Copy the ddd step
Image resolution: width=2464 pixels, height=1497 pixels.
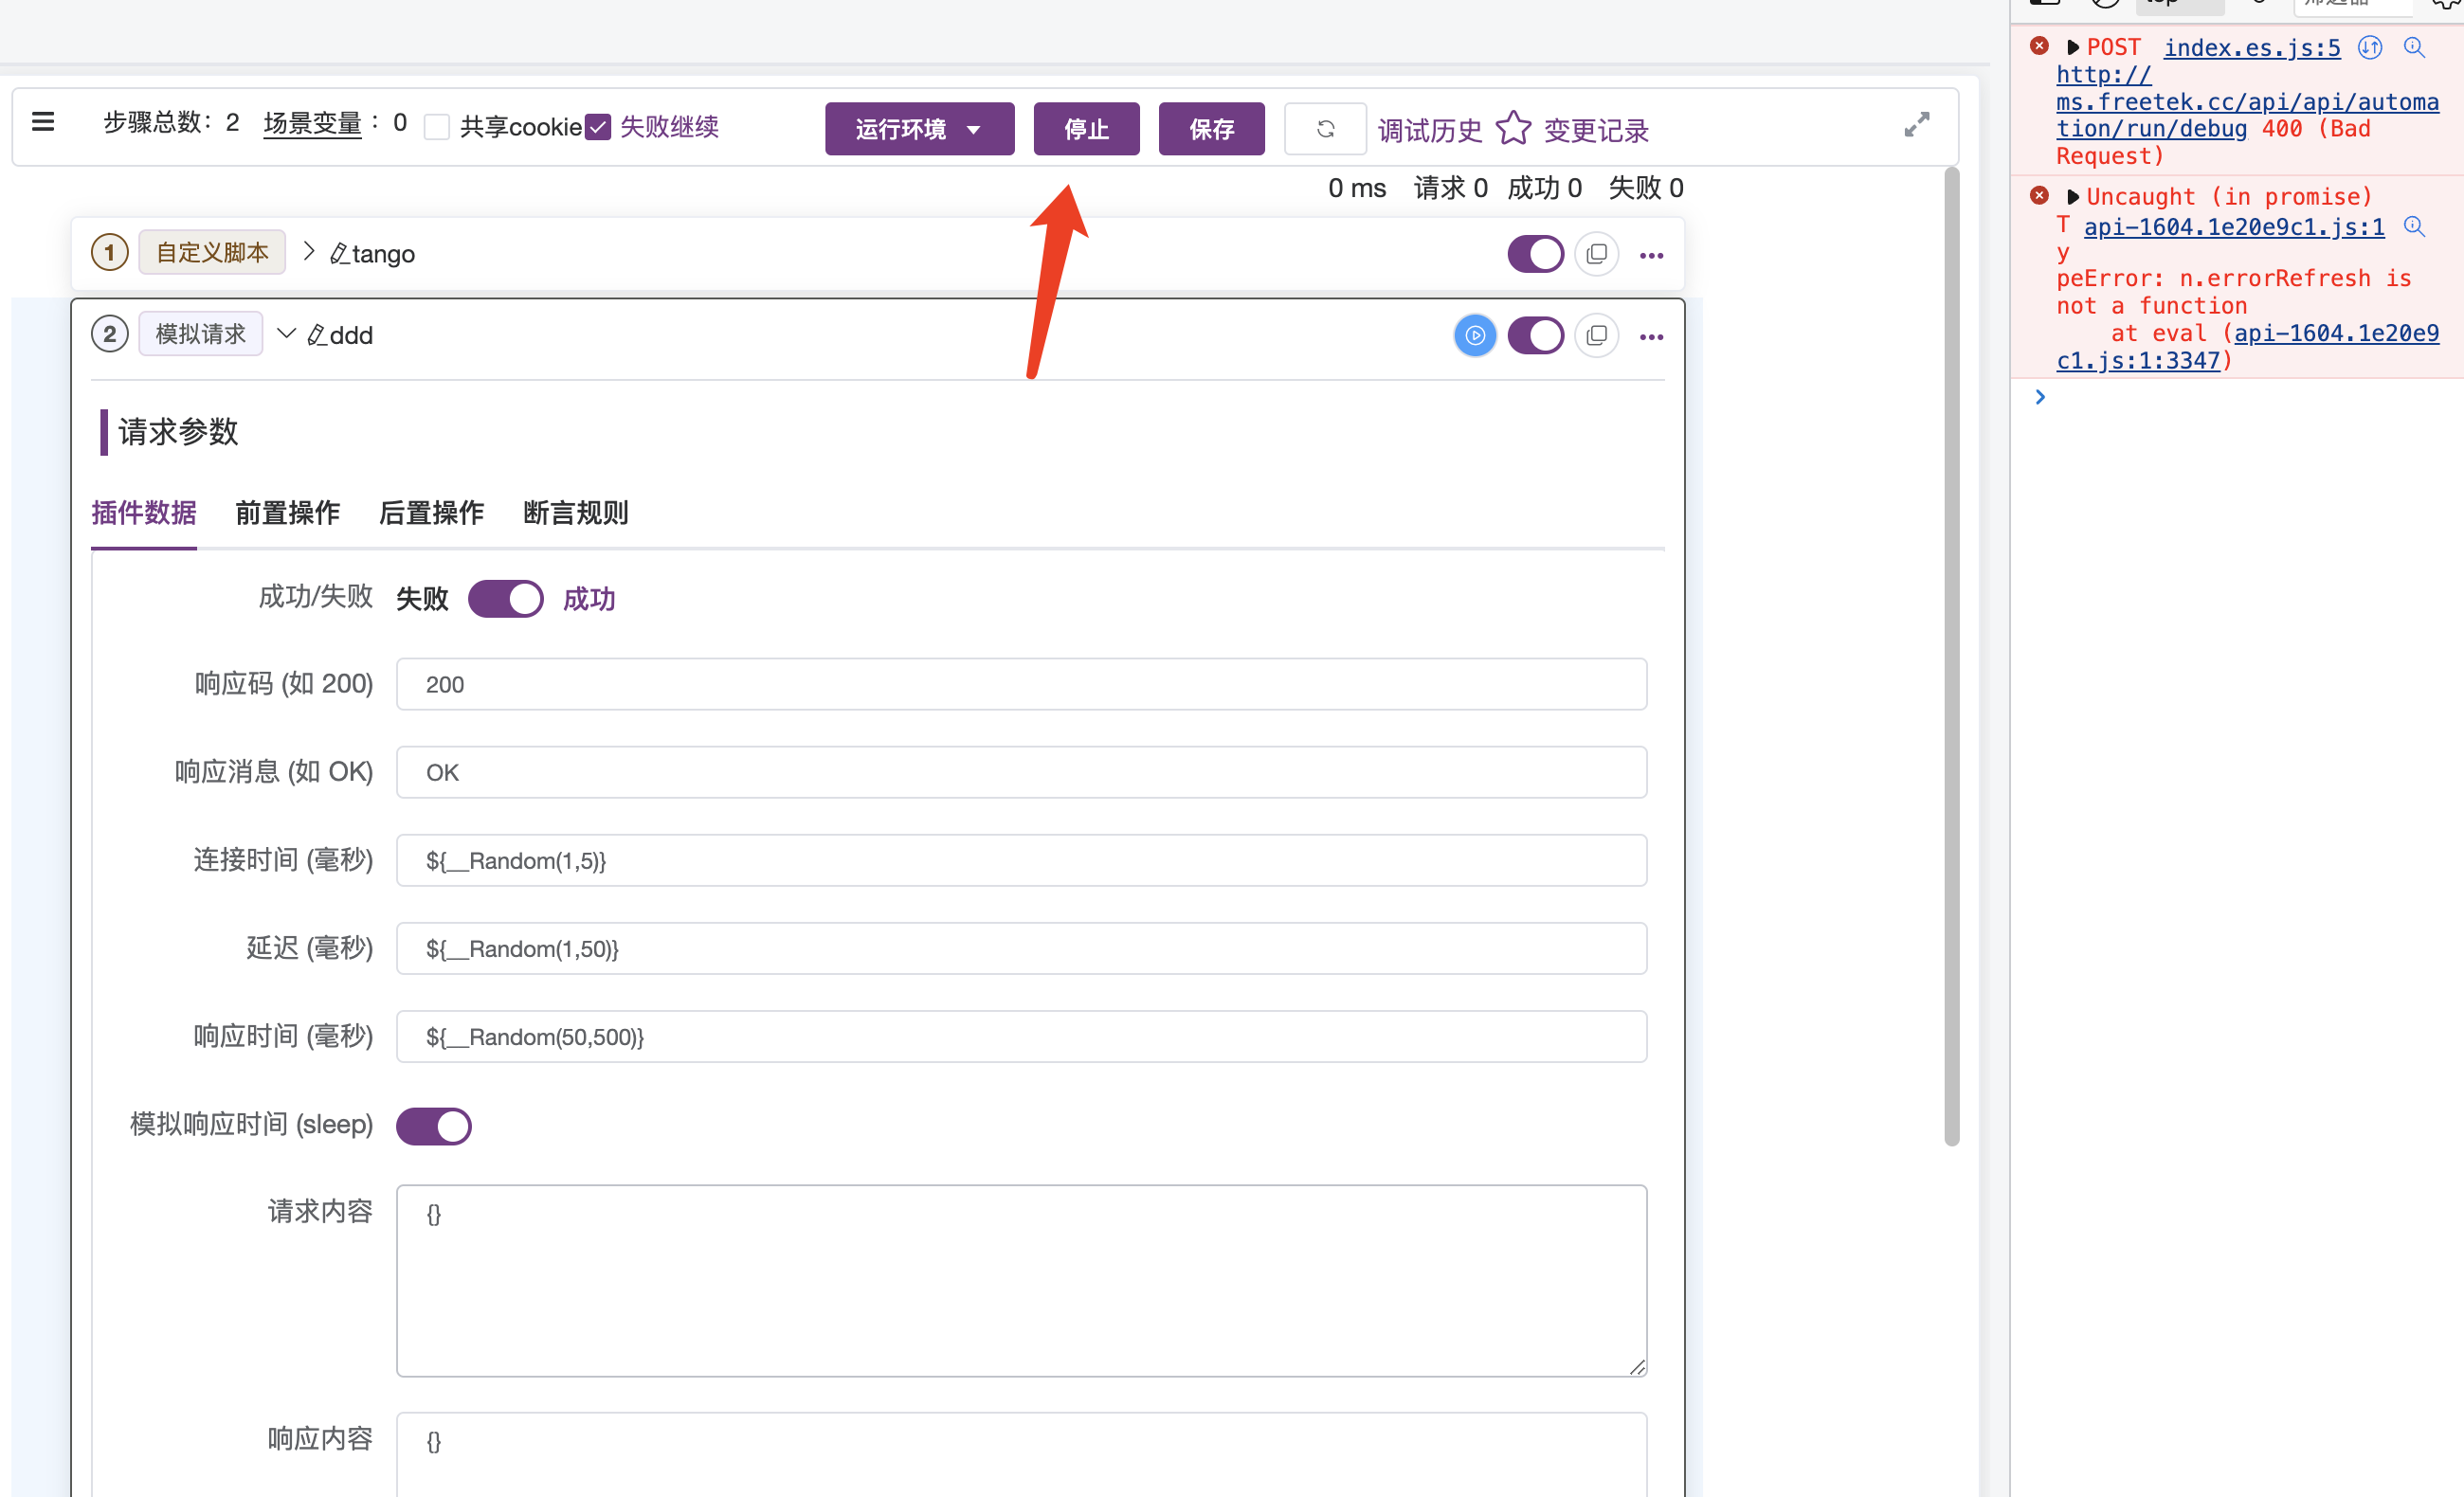tap(1597, 336)
